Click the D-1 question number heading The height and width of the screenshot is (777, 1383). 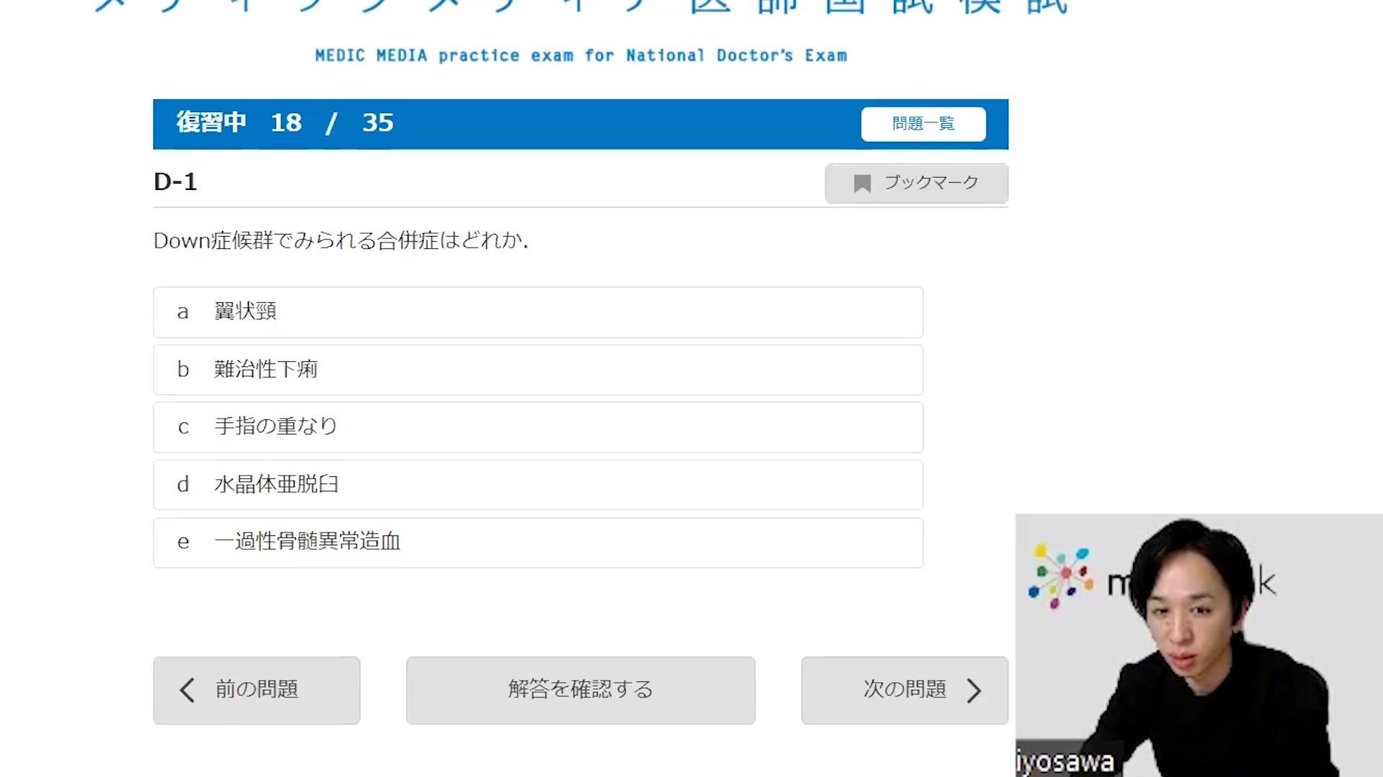pyautogui.click(x=175, y=182)
